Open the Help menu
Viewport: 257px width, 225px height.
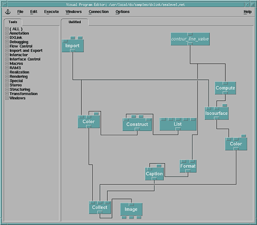(248, 12)
